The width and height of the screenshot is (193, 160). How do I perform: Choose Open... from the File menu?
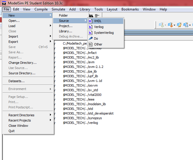point(27,21)
